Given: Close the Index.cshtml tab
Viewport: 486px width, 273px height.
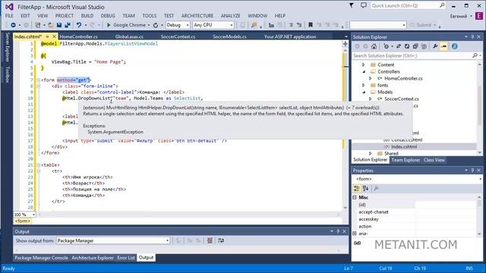Looking at the screenshot, I should (x=54, y=37).
